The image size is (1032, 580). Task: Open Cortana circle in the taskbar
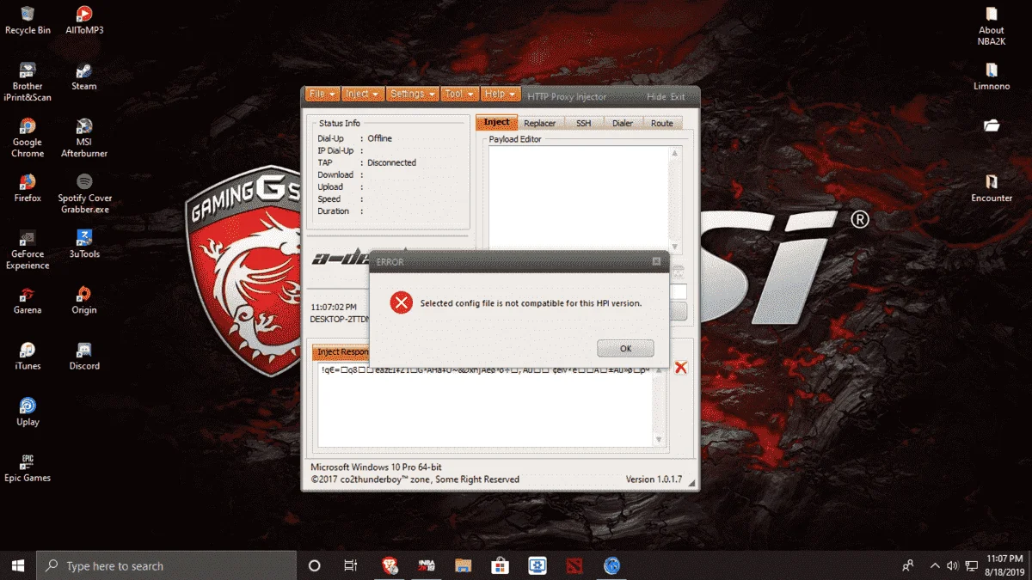click(314, 565)
